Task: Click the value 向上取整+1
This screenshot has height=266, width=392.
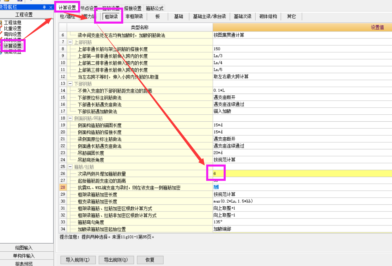Action: [224, 208]
